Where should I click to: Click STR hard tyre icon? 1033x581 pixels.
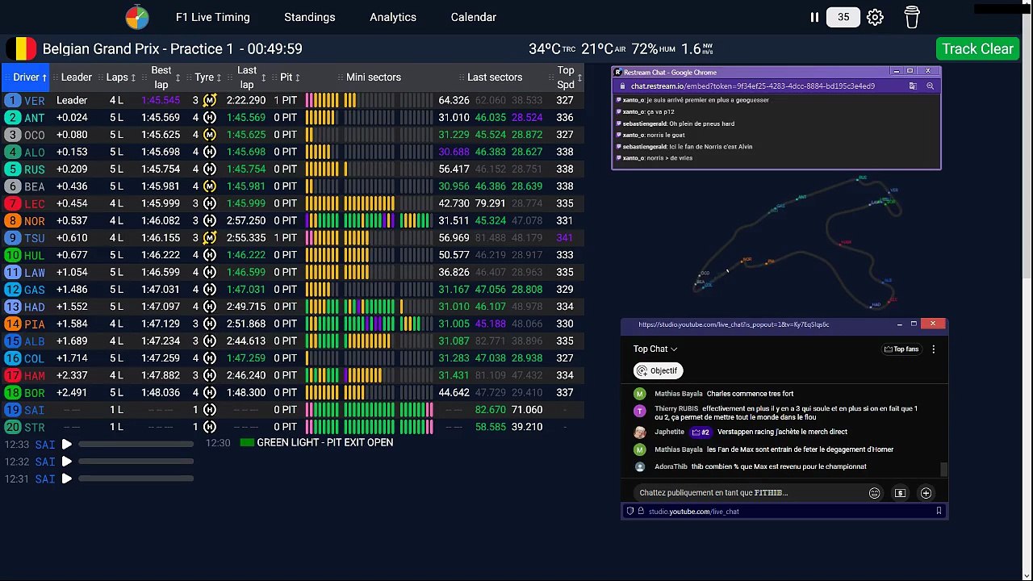210,427
